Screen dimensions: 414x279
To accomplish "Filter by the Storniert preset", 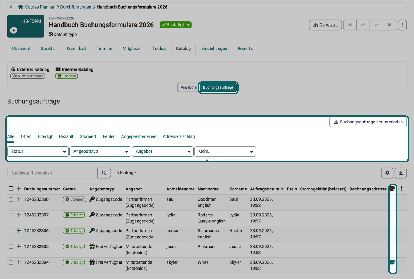I will pyautogui.click(x=88, y=136).
